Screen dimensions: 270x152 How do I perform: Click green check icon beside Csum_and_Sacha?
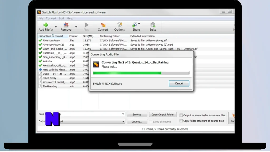(40, 49)
